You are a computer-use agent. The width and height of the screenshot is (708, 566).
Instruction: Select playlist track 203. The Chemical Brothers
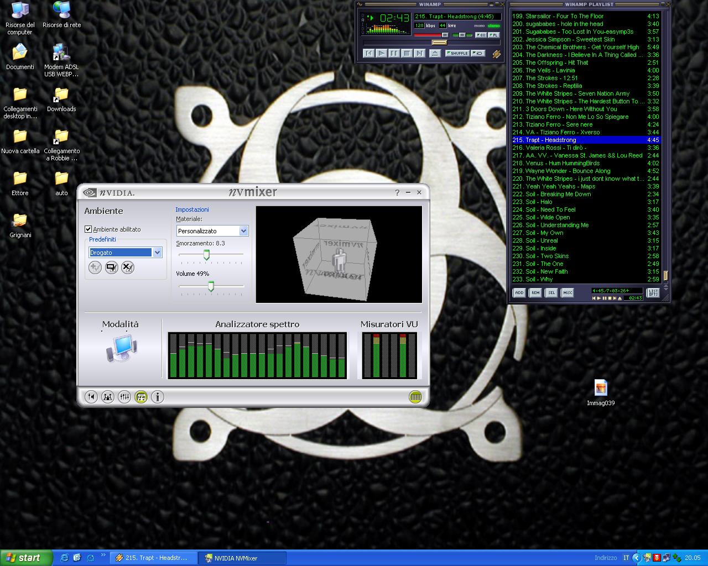point(585,47)
